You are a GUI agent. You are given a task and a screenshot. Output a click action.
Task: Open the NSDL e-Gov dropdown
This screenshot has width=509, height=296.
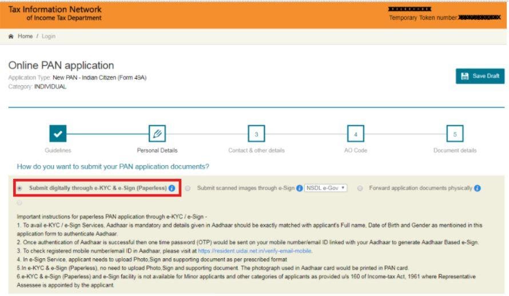(326, 188)
